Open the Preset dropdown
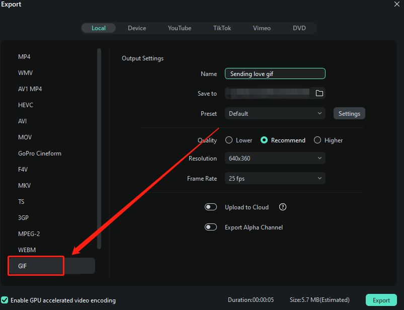404x310 pixels. click(x=275, y=113)
